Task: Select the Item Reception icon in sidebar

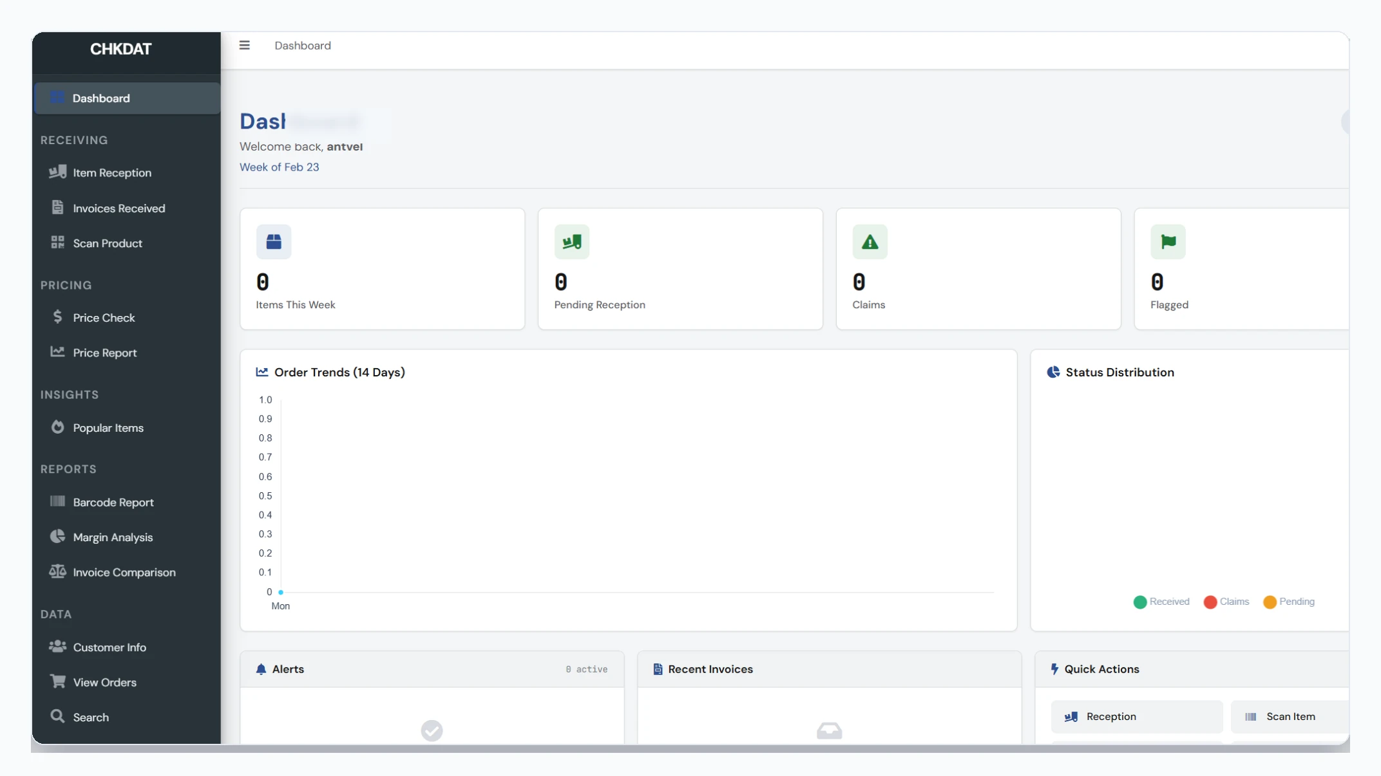Action: tap(57, 172)
